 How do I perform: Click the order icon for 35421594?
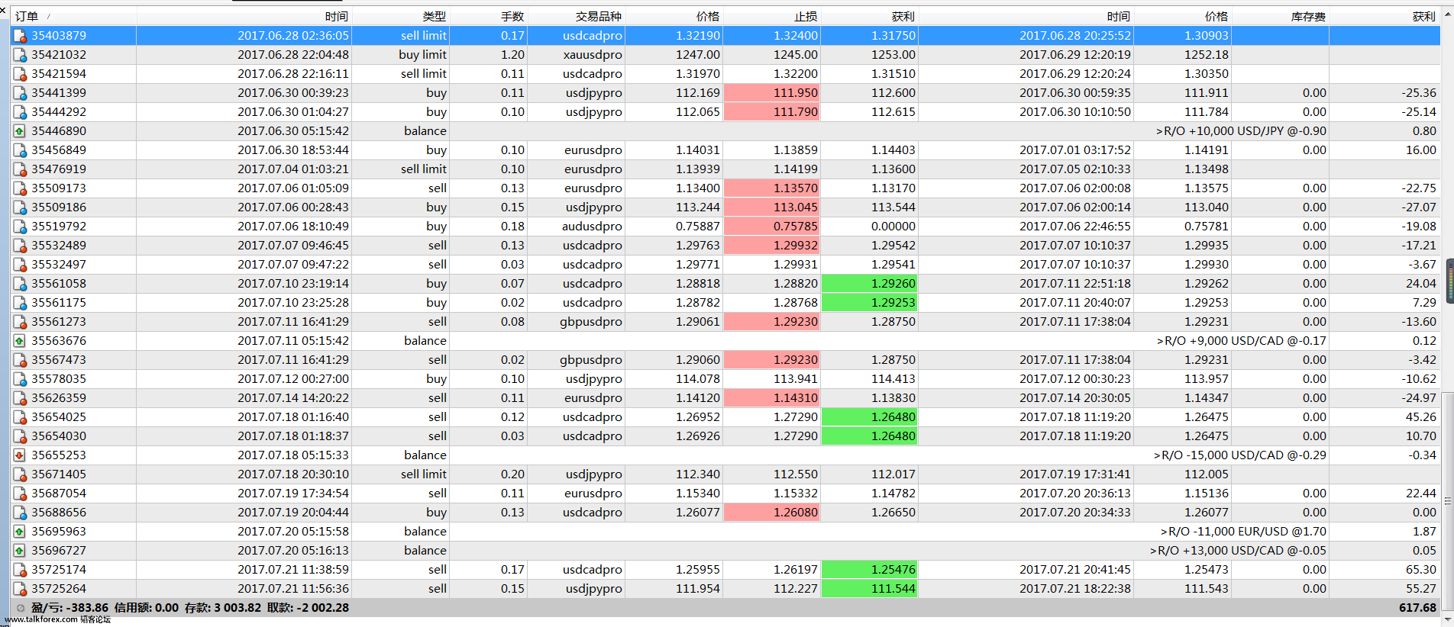pyautogui.click(x=20, y=74)
